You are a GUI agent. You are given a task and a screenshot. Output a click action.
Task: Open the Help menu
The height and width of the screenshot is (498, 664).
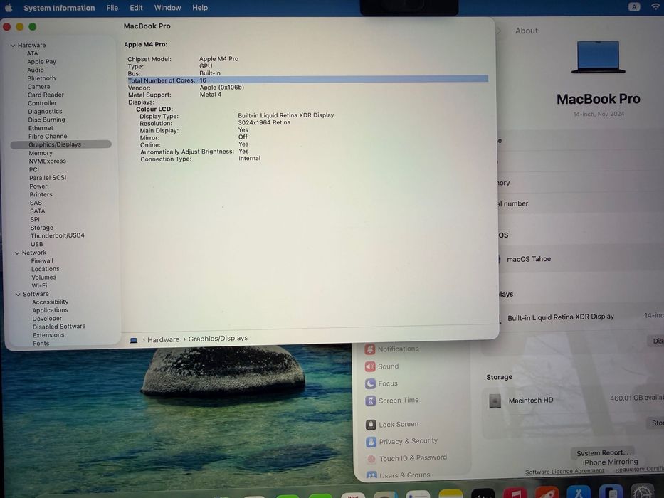coord(200,8)
